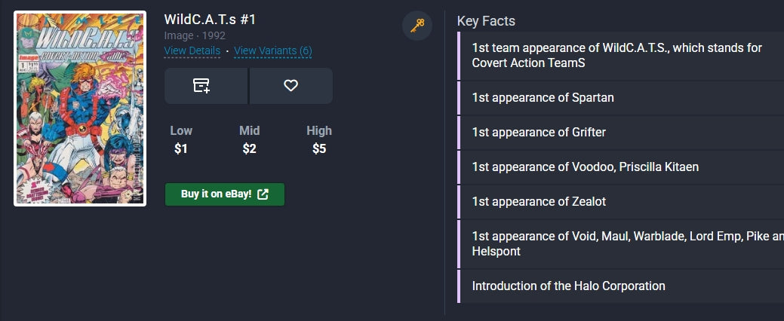Click the add-to-collection icon button
Screen dimensions: 784x321
pos(202,86)
